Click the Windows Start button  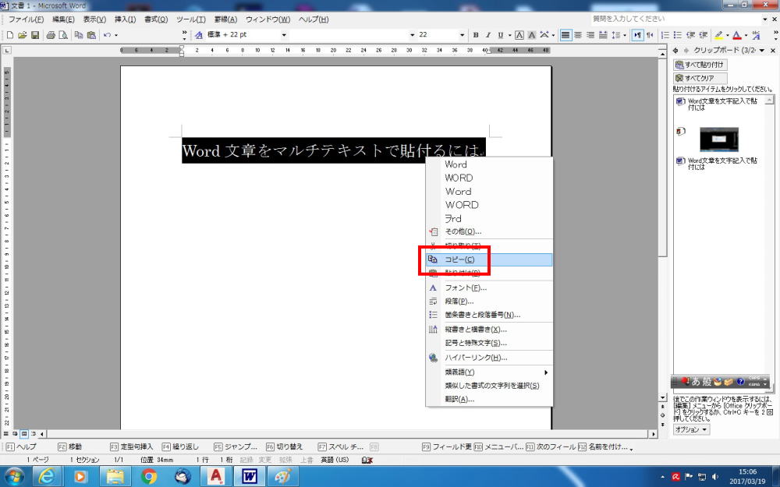point(13,477)
